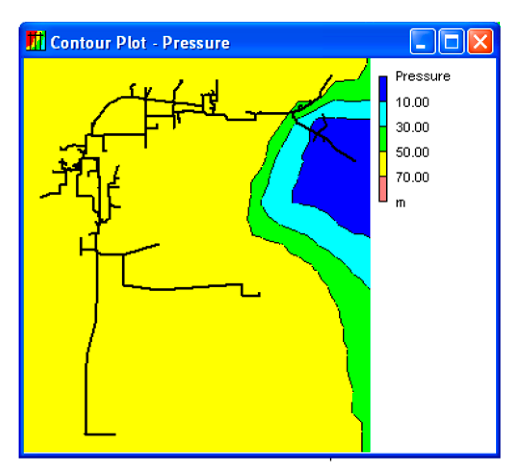This screenshot has width=519, height=473.
Task: Click the 10.00 legend value
Action: 412,102
